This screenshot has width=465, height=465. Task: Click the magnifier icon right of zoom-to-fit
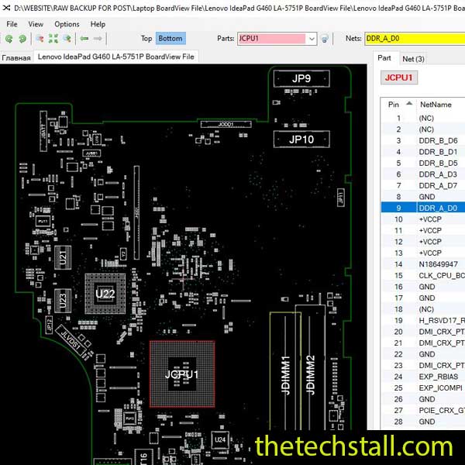[x=67, y=38]
